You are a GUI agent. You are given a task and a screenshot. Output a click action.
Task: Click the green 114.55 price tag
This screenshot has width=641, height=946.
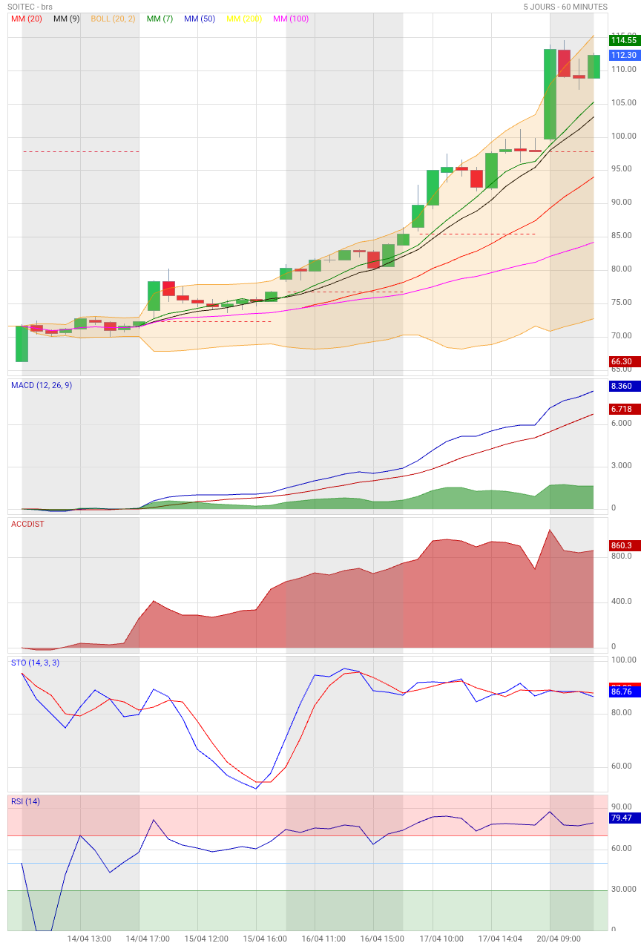(623, 40)
